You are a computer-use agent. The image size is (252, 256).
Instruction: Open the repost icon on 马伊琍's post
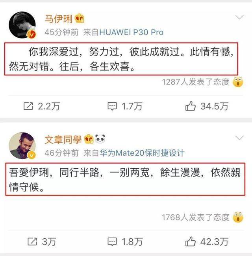pyautogui.click(x=28, y=106)
